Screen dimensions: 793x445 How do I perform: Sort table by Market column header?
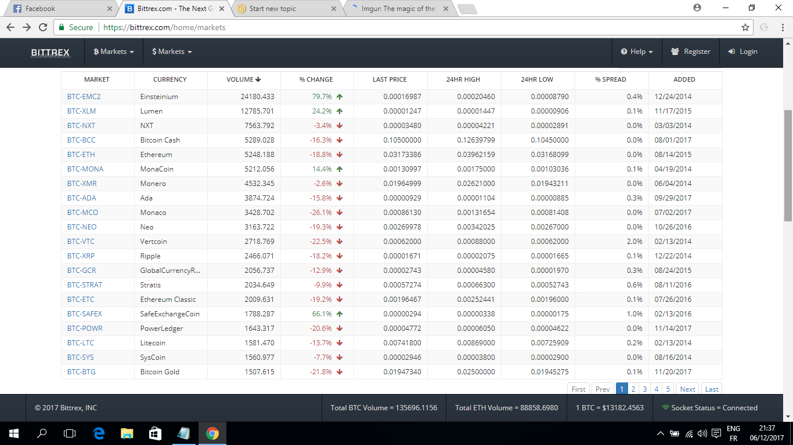coord(97,79)
